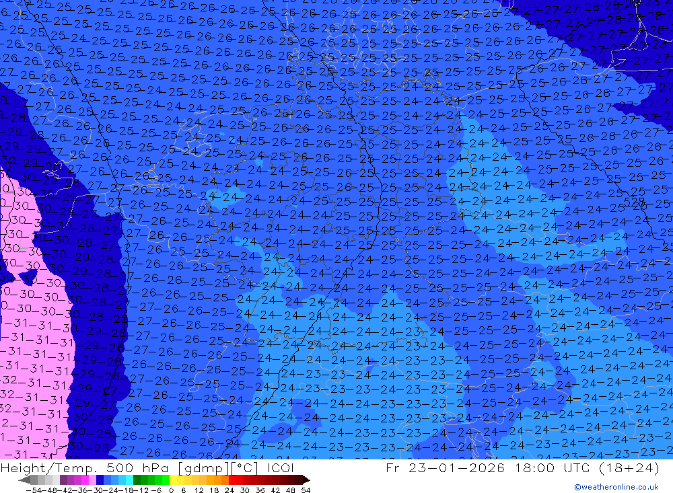This screenshot has height=493, width=673.
Task: Click the '0' legend value
Action: tap(171, 490)
